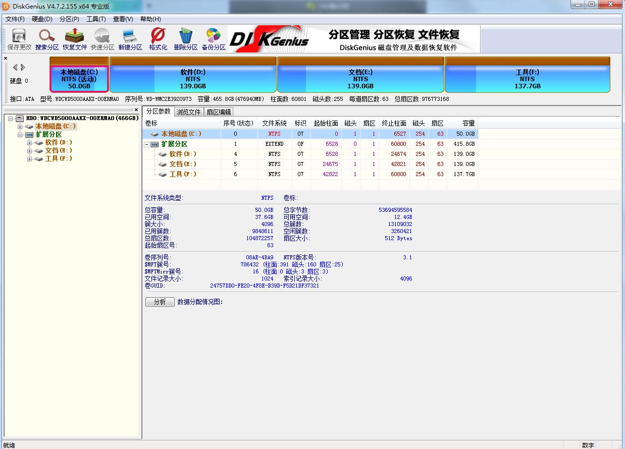Go to previous disk with left arrow
625x449 pixels.
click(x=15, y=68)
